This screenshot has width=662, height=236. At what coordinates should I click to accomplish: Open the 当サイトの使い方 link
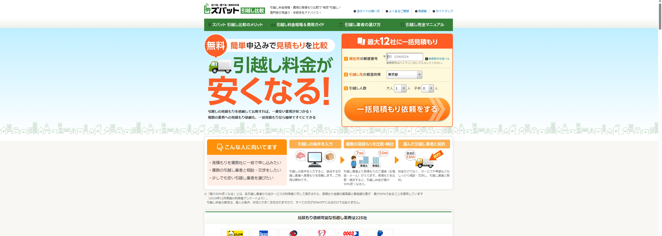click(368, 11)
